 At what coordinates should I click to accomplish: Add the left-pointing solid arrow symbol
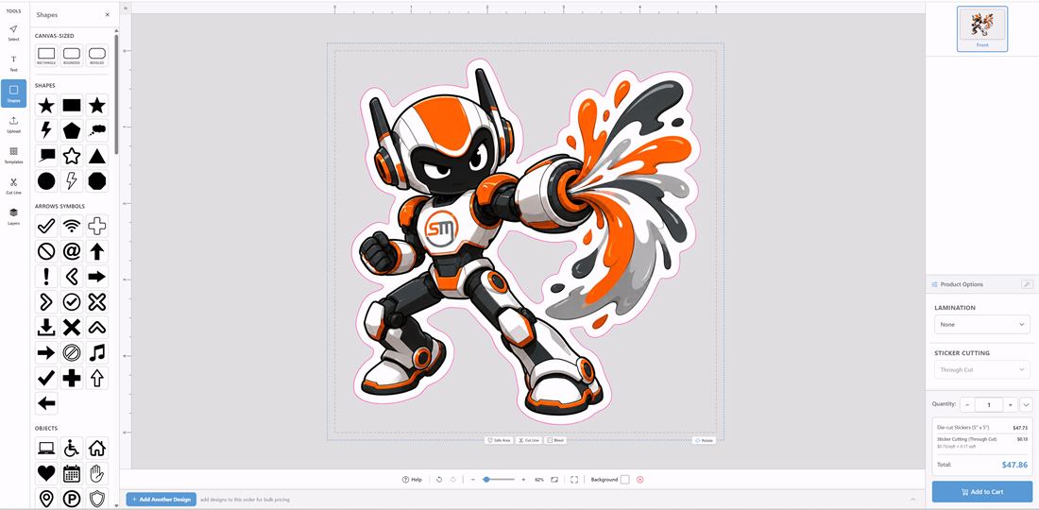(46, 402)
